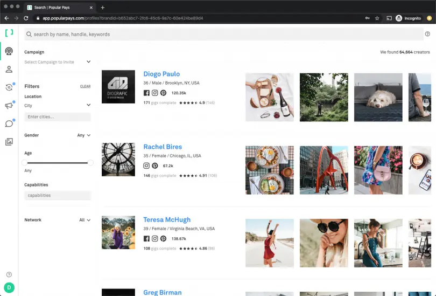
Task: Click Diogo Paulo's Facebook icon
Action: coord(146,93)
